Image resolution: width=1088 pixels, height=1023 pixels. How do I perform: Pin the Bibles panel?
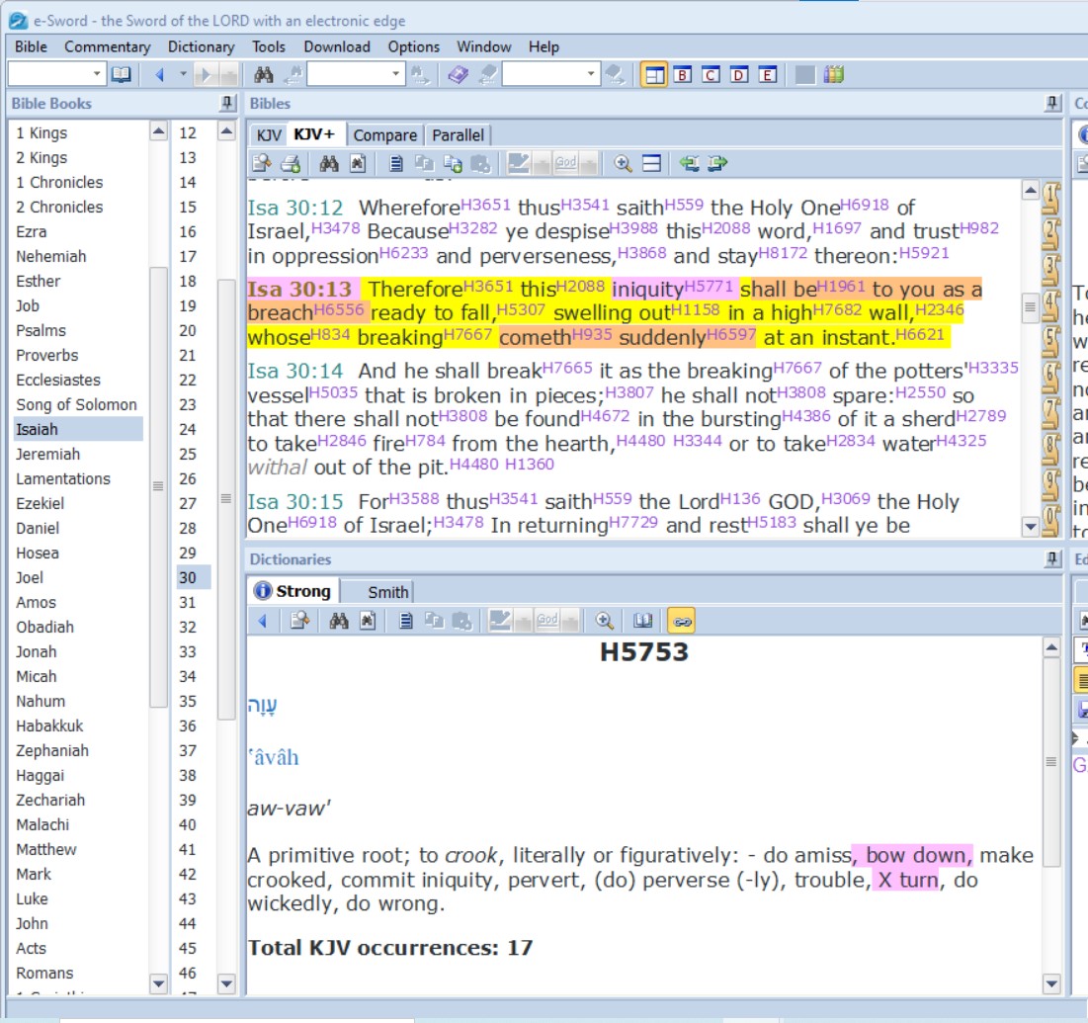[x=1052, y=104]
